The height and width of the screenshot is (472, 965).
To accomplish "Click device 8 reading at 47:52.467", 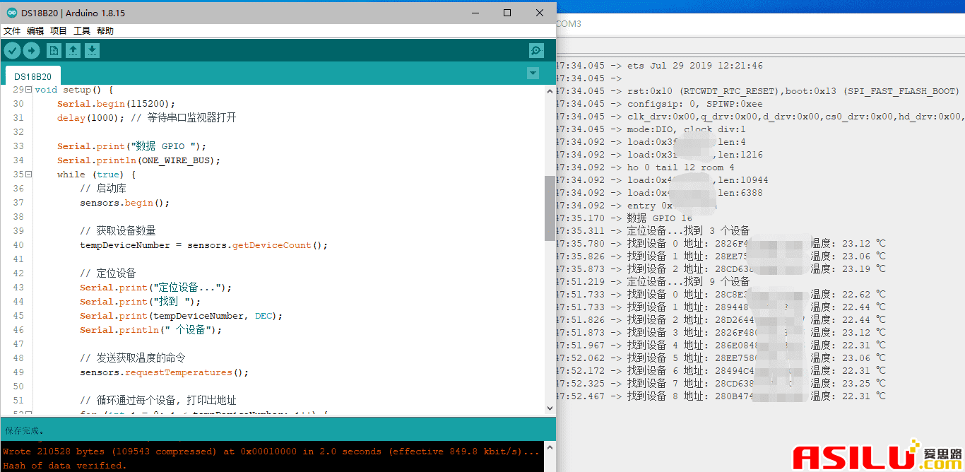I will click(x=721, y=396).
